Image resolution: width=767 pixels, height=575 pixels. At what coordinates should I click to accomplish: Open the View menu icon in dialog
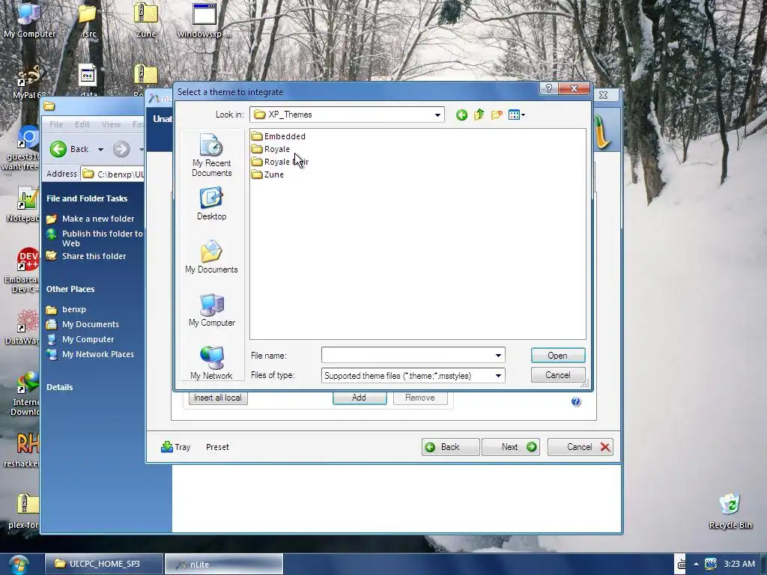[517, 115]
